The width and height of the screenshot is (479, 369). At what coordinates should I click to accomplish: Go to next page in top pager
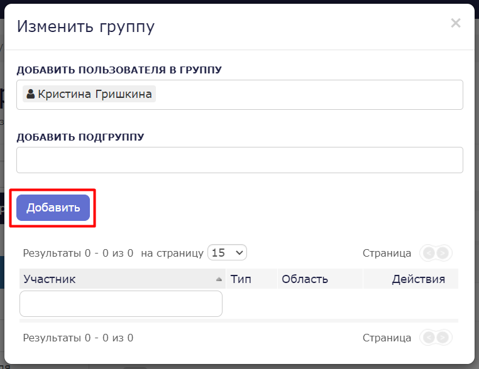point(443,253)
